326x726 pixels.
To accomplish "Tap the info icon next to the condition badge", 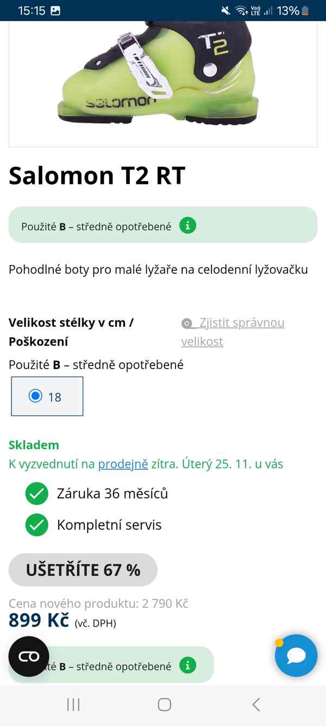I will [x=187, y=224].
